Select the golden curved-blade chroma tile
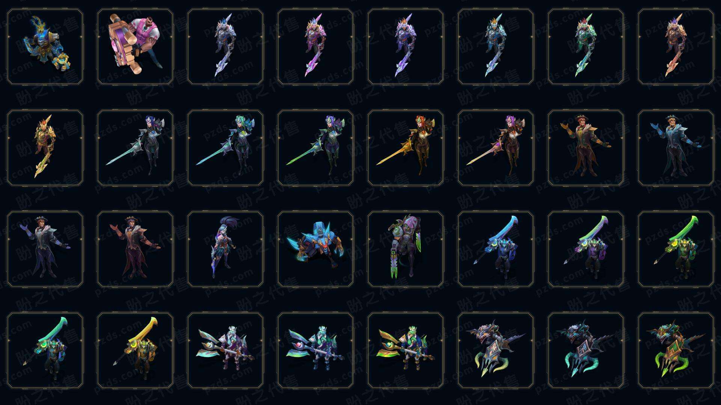 click(x=45, y=148)
